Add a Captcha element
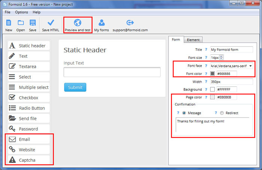This screenshot has width=262, height=170. click(x=29, y=160)
